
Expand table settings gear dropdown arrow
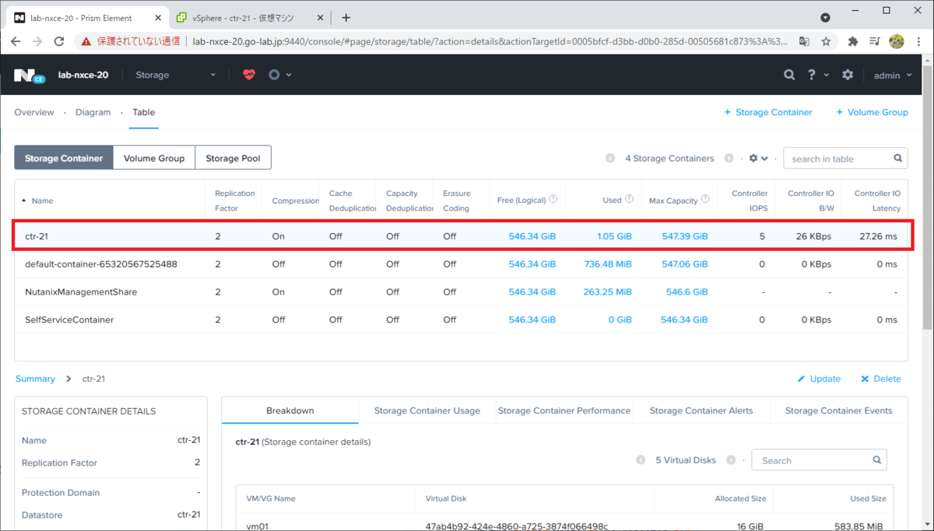[x=765, y=159]
